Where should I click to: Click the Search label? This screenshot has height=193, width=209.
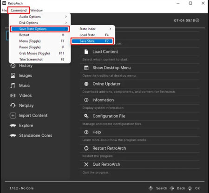162,188
